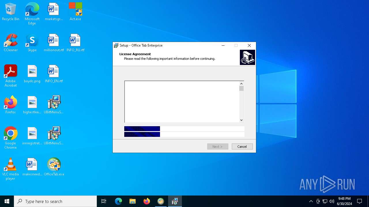Click the installer computer image in header
This screenshot has height=207, width=369.
[247, 57]
